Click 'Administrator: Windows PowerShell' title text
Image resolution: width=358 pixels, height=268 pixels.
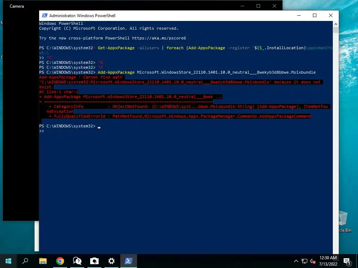[82, 15]
